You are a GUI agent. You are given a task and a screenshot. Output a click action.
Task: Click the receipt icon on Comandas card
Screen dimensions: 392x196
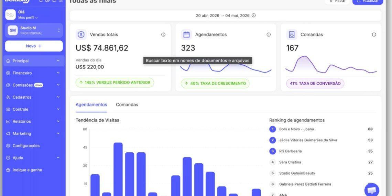pyautogui.click(x=292, y=34)
